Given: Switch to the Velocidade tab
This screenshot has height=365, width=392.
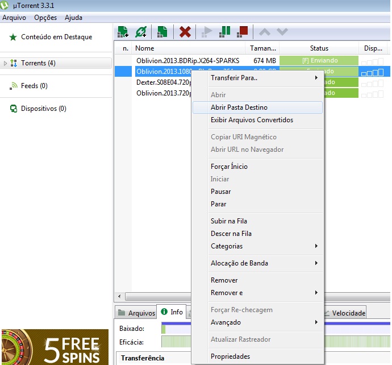Looking at the screenshot, I should (345, 313).
